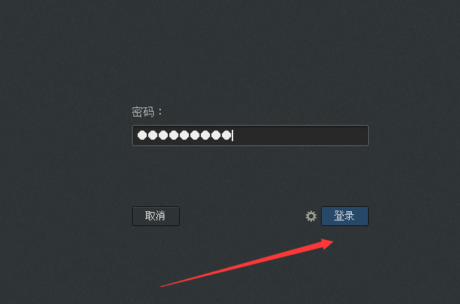This screenshot has width=460, height=304.
Task: Expand the session chooser gear menu
Action: (311, 216)
